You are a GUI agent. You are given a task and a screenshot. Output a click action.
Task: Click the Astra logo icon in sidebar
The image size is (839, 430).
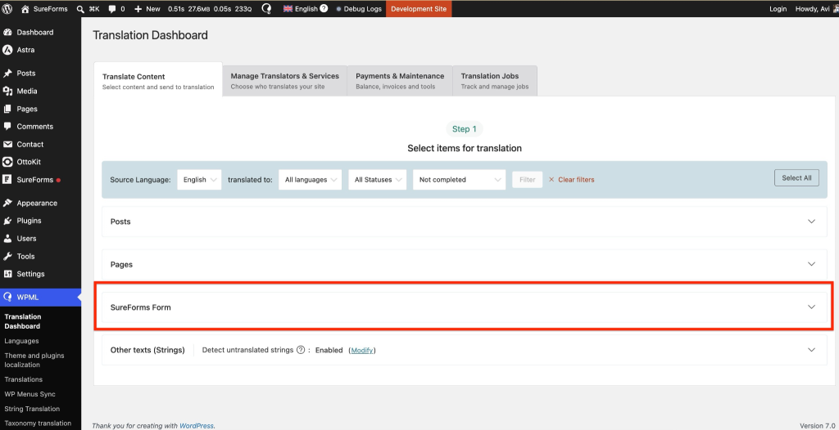point(7,50)
